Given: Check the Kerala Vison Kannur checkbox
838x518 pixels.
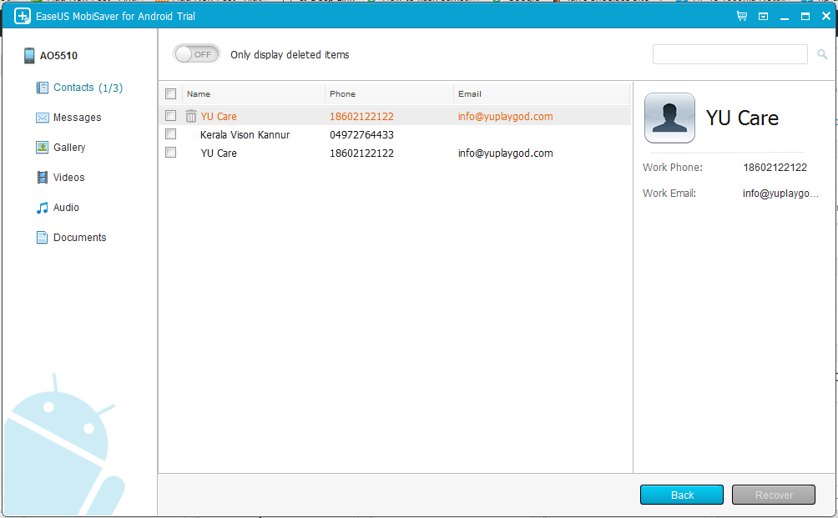Looking at the screenshot, I should coord(170,134).
